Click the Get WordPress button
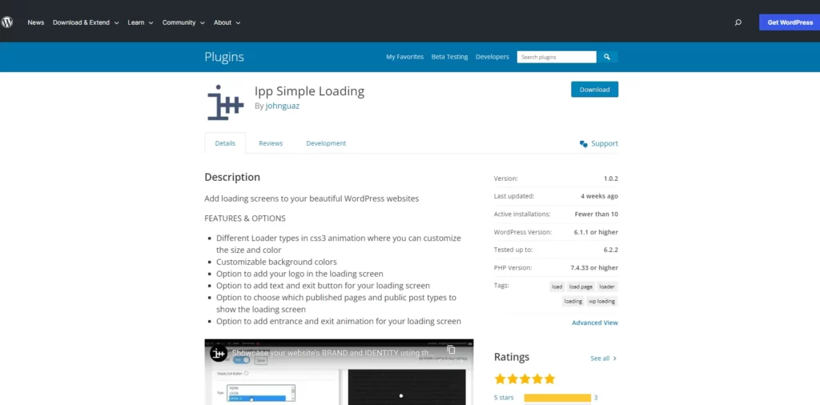The height and width of the screenshot is (405, 820). point(790,22)
